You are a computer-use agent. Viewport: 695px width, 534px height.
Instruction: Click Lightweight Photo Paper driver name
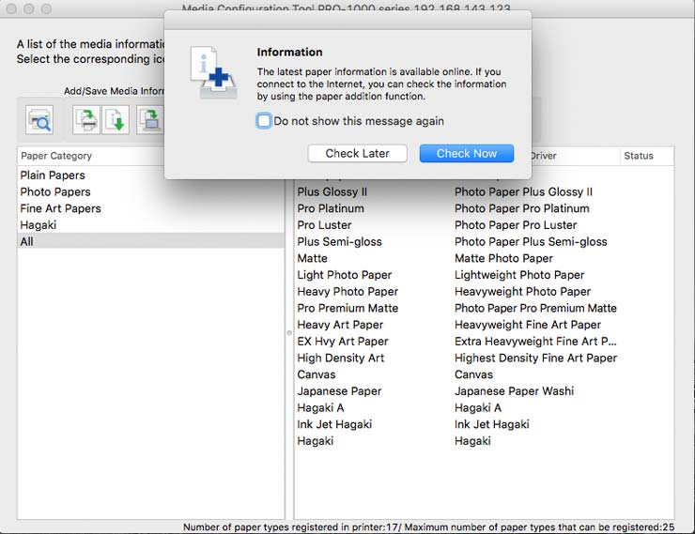(x=519, y=275)
